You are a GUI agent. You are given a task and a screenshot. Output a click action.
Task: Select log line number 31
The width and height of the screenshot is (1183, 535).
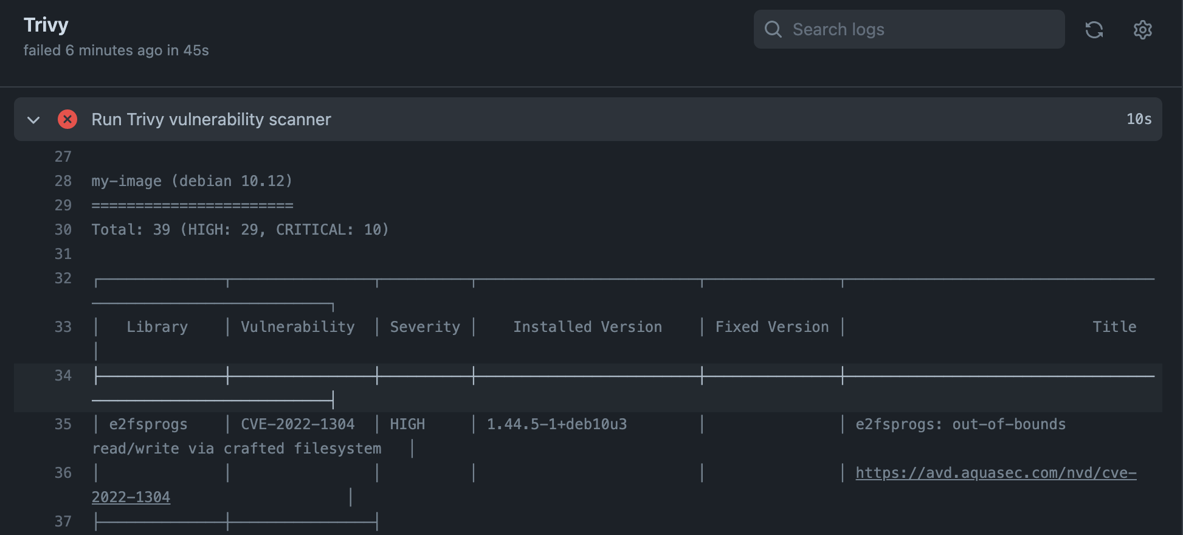(x=63, y=254)
